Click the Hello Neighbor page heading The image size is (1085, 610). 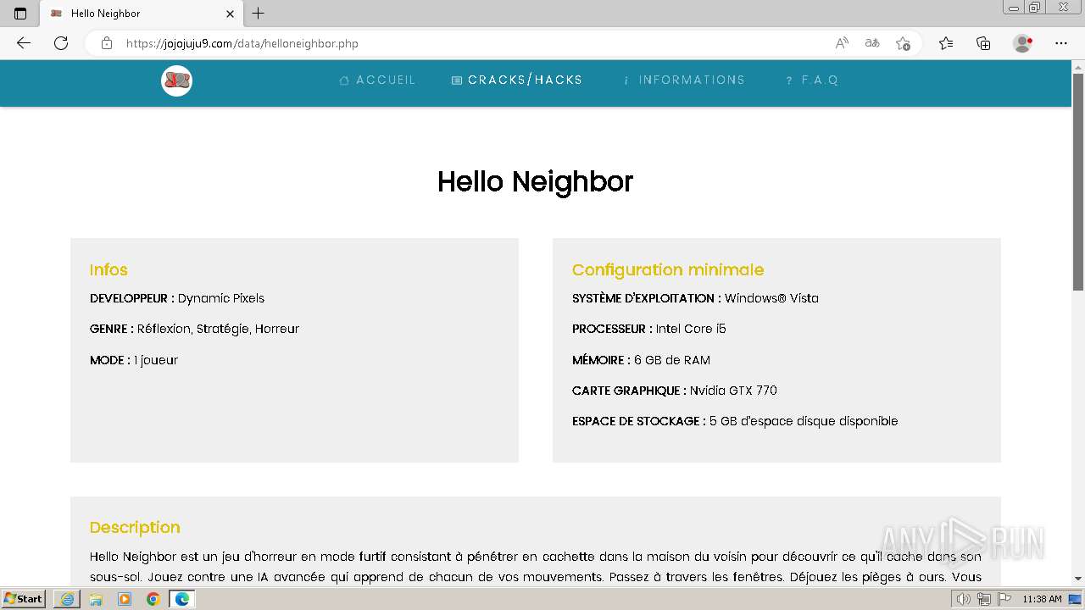(x=535, y=181)
